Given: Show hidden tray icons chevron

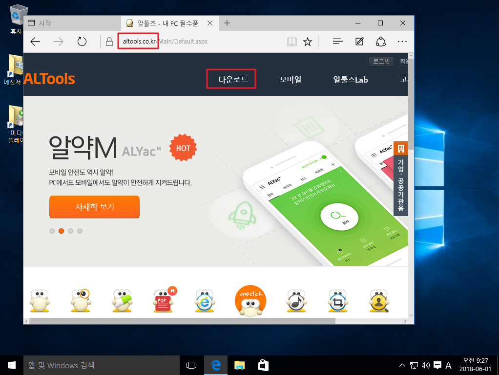Looking at the screenshot, I should point(402,365).
